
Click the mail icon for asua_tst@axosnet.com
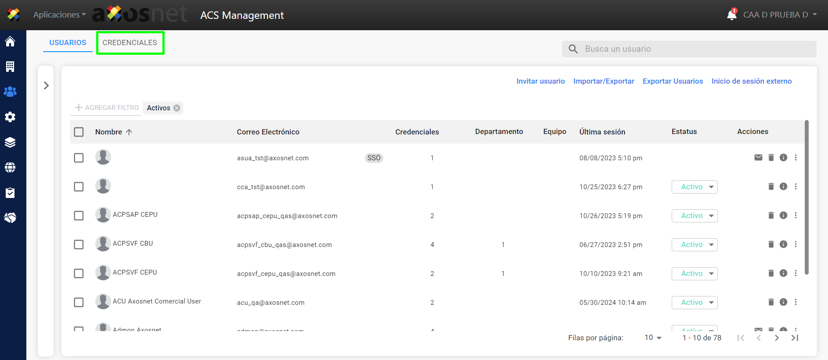pos(758,158)
